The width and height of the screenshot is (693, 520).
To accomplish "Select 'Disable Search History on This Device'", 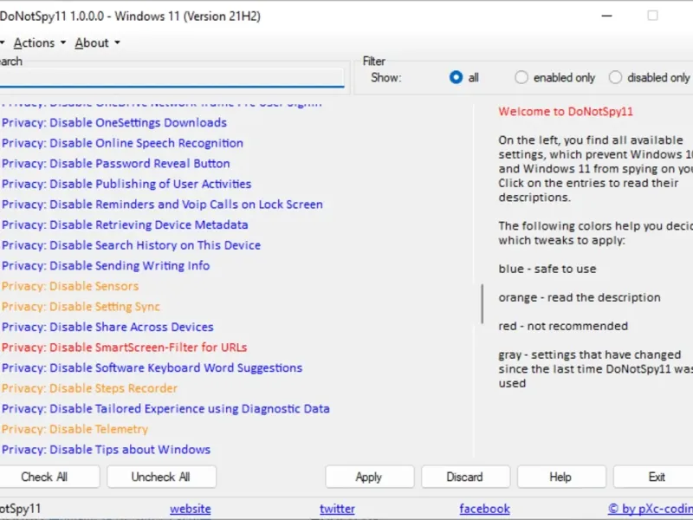I will (x=132, y=245).
